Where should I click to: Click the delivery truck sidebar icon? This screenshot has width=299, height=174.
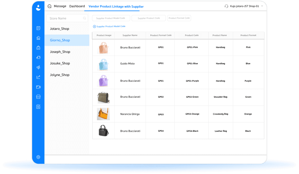(38, 58)
